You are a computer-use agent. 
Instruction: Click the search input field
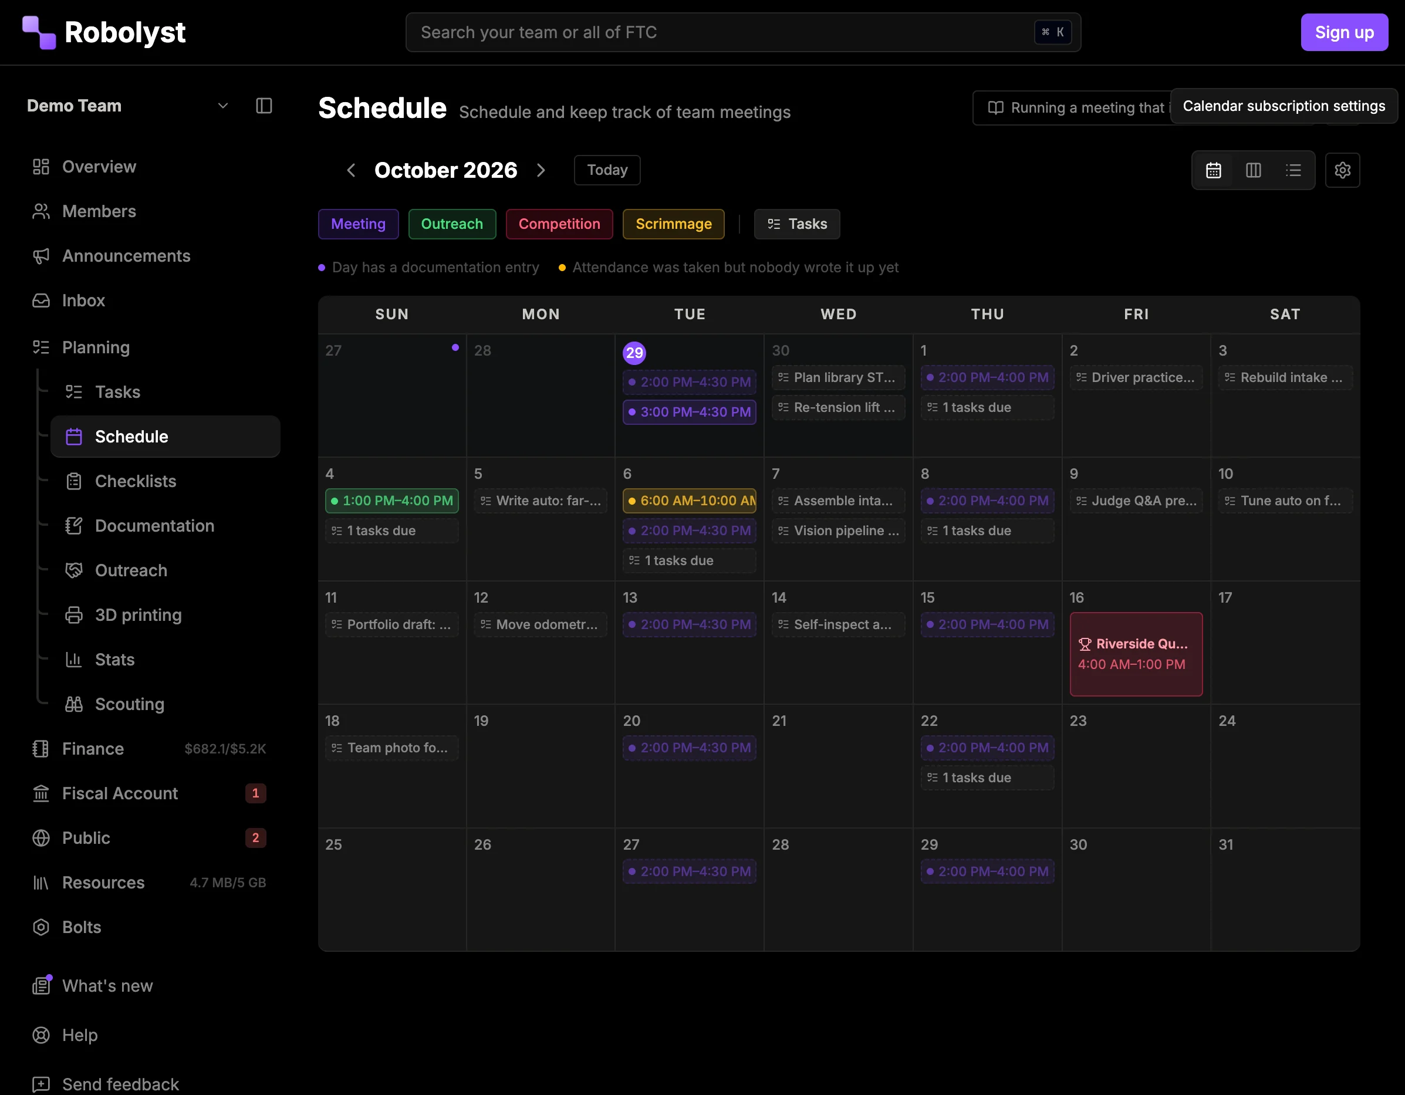click(x=743, y=32)
